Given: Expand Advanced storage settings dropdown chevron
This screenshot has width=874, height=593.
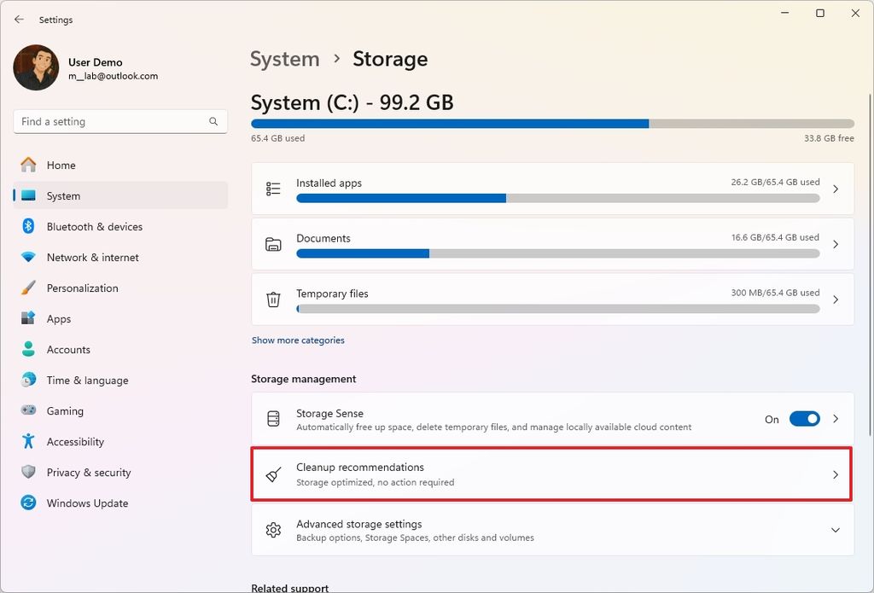Looking at the screenshot, I should 836,530.
